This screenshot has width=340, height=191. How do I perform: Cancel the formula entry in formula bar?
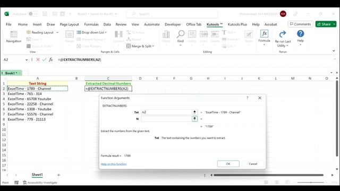[38, 59]
